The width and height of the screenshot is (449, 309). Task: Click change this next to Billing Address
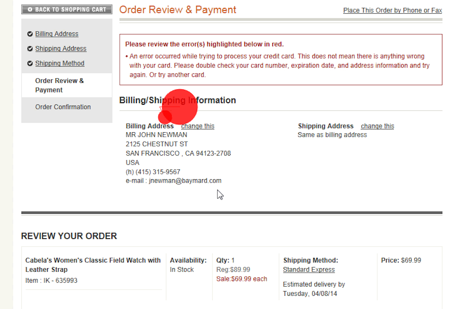point(197,126)
